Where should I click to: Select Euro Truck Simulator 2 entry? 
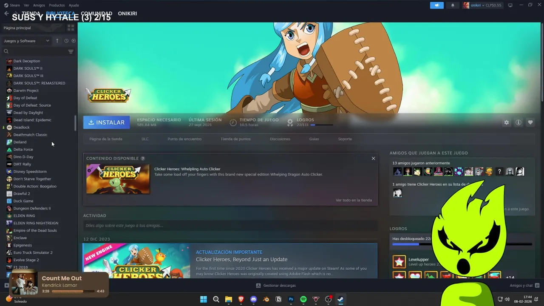click(x=33, y=252)
